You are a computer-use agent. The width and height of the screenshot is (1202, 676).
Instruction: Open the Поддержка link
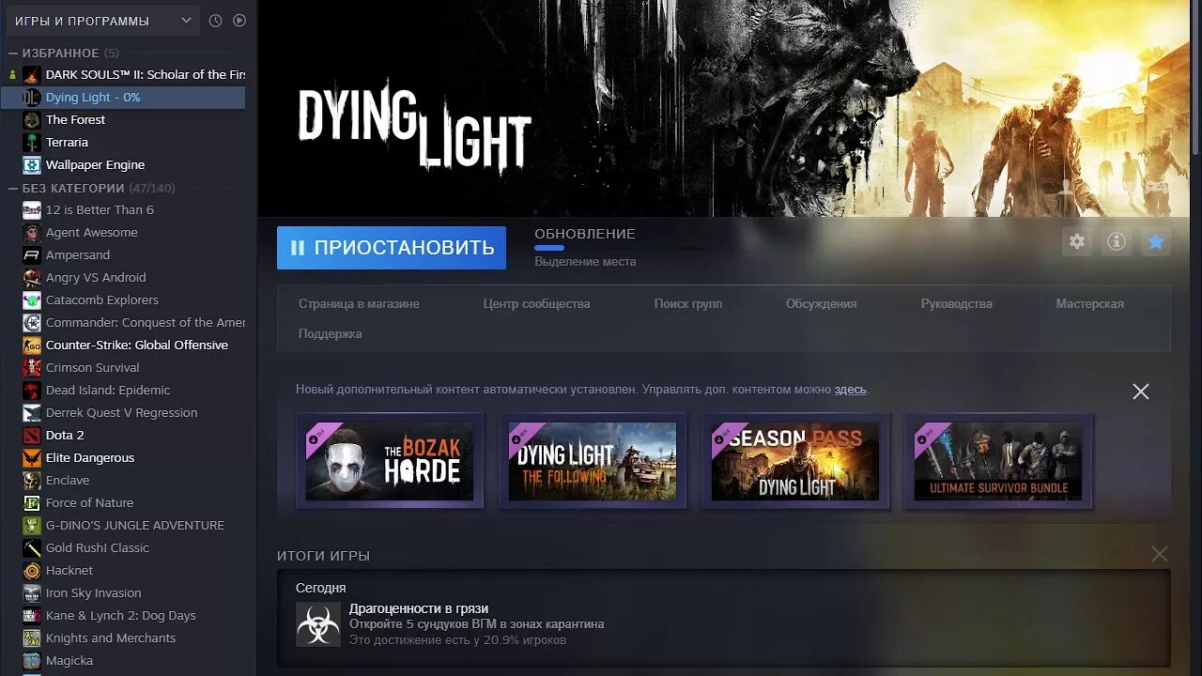[x=330, y=333]
